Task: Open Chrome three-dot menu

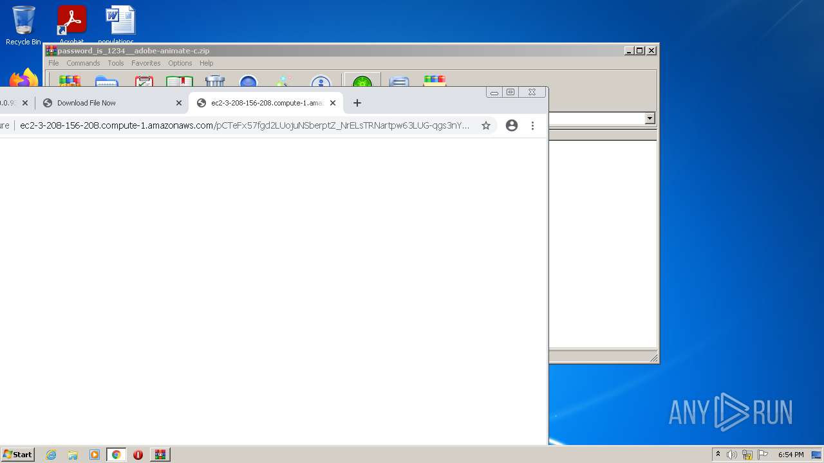Action: (532, 125)
